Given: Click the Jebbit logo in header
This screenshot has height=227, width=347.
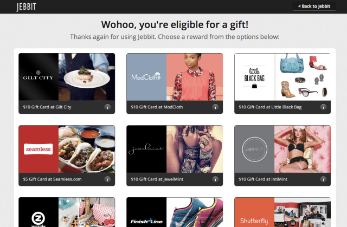Looking at the screenshot, I should (27, 7).
